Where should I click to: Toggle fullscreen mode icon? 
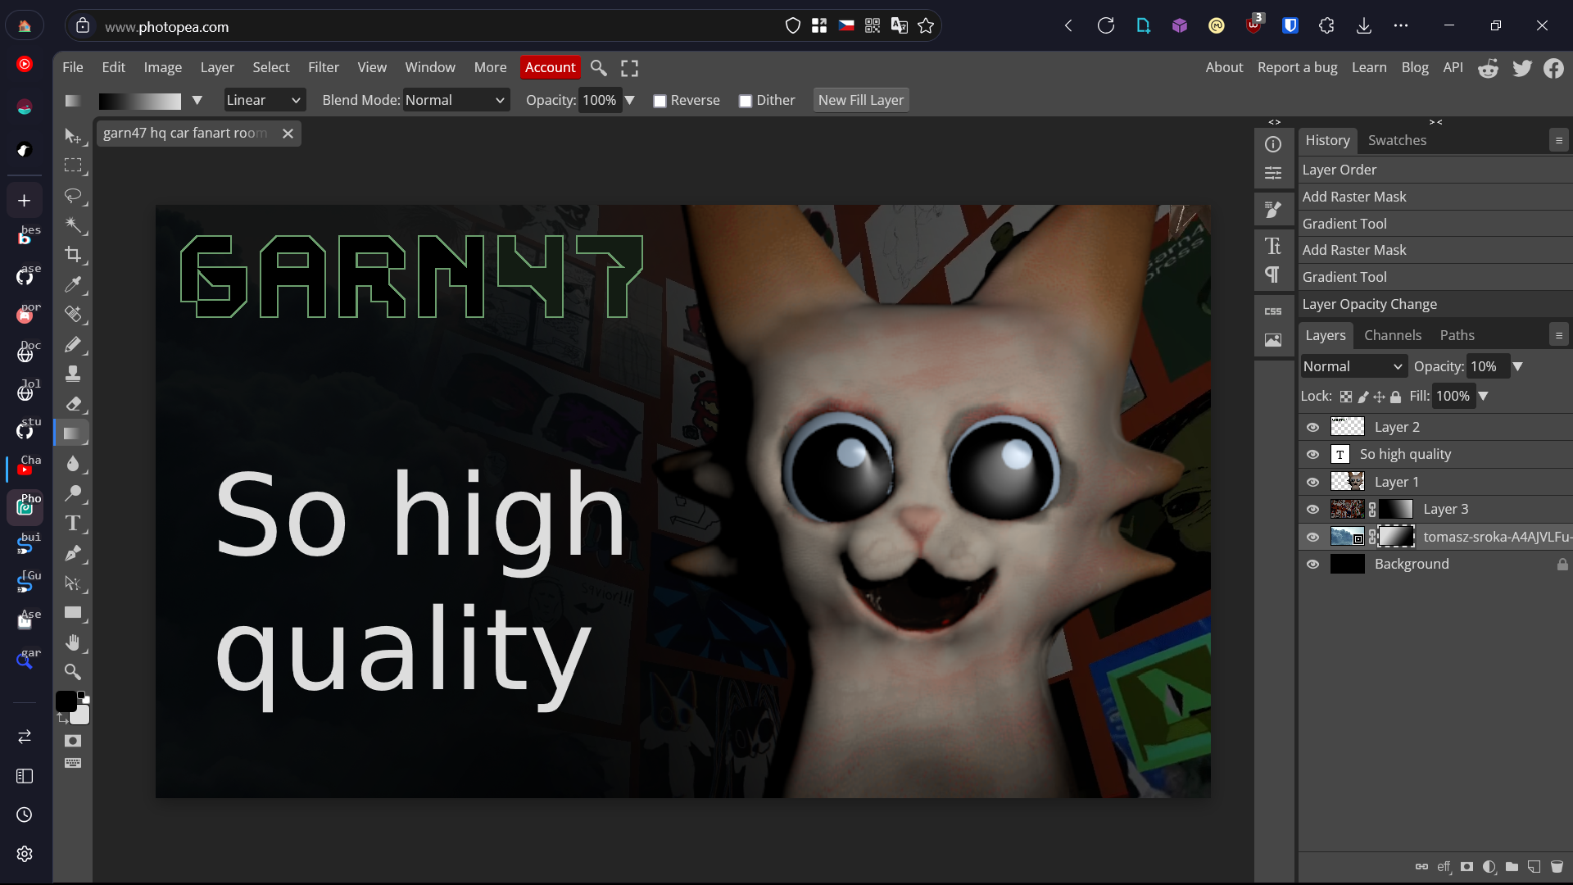629,68
